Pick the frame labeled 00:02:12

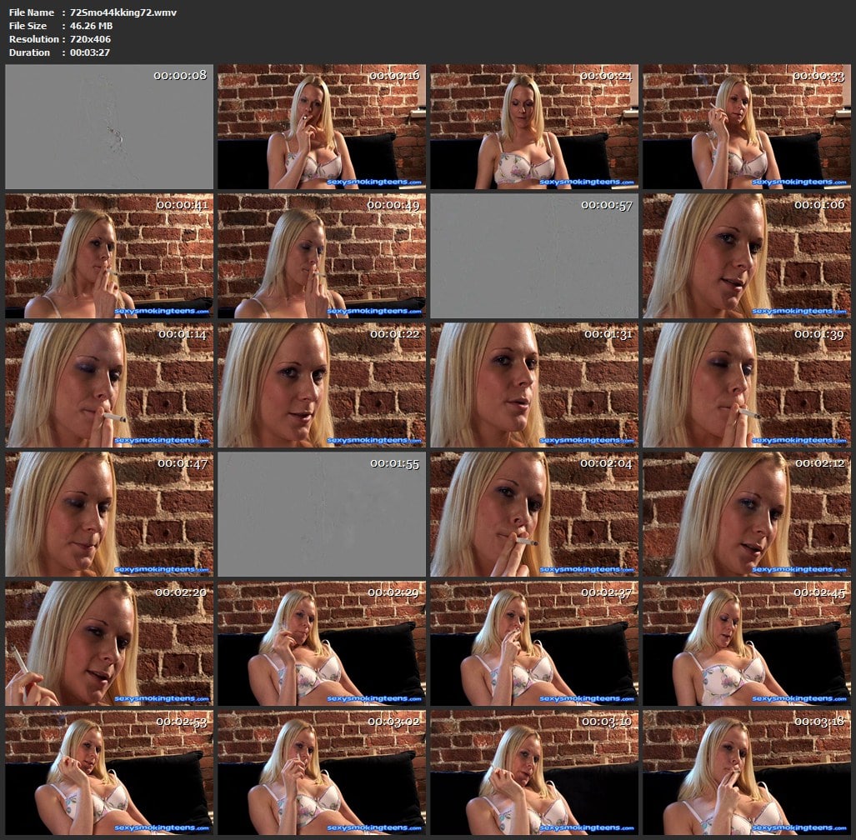747,514
